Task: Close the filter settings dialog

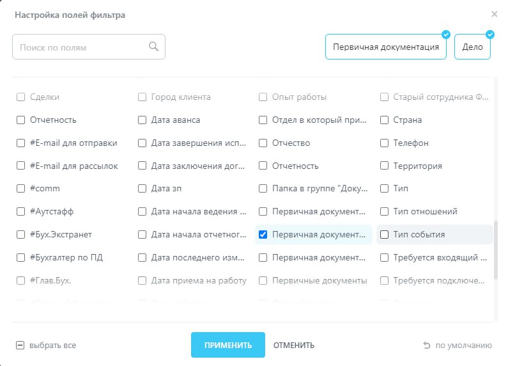Action: (494, 14)
